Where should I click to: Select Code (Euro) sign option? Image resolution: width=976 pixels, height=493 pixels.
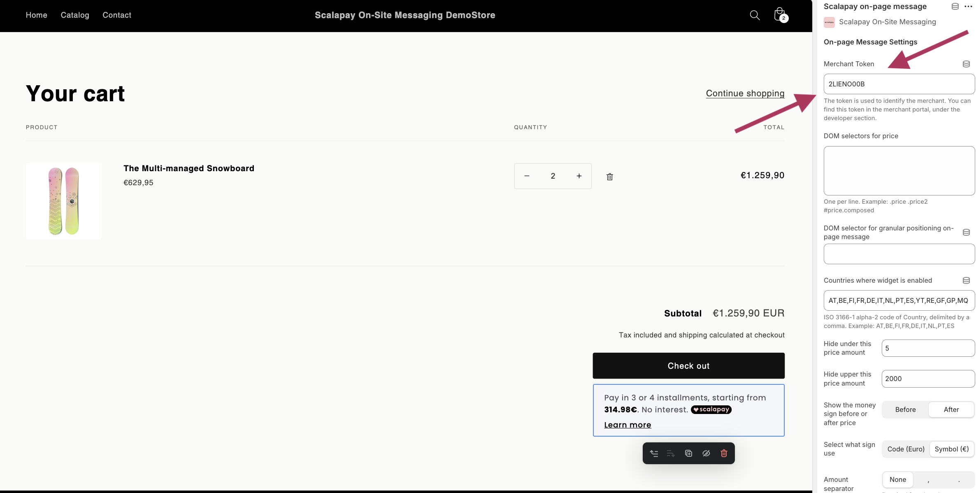tap(906, 449)
